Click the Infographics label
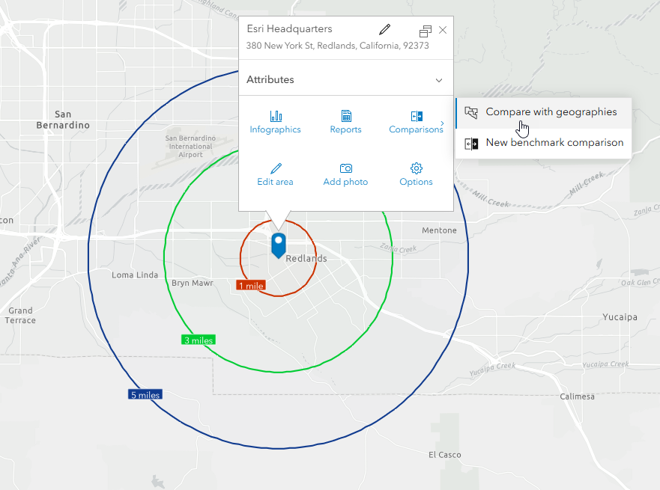The height and width of the screenshot is (490, 660). 275,129
